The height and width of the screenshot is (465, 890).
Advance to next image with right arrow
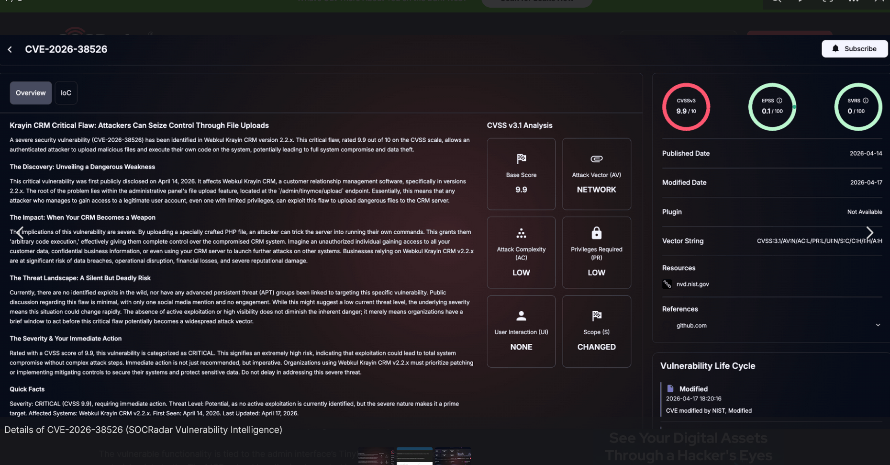869,233
